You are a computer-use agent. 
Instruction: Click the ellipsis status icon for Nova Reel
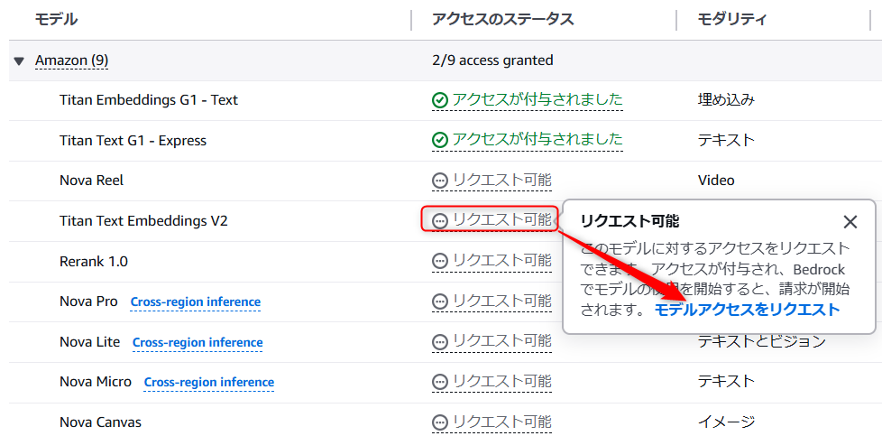[x=440, y=181]
